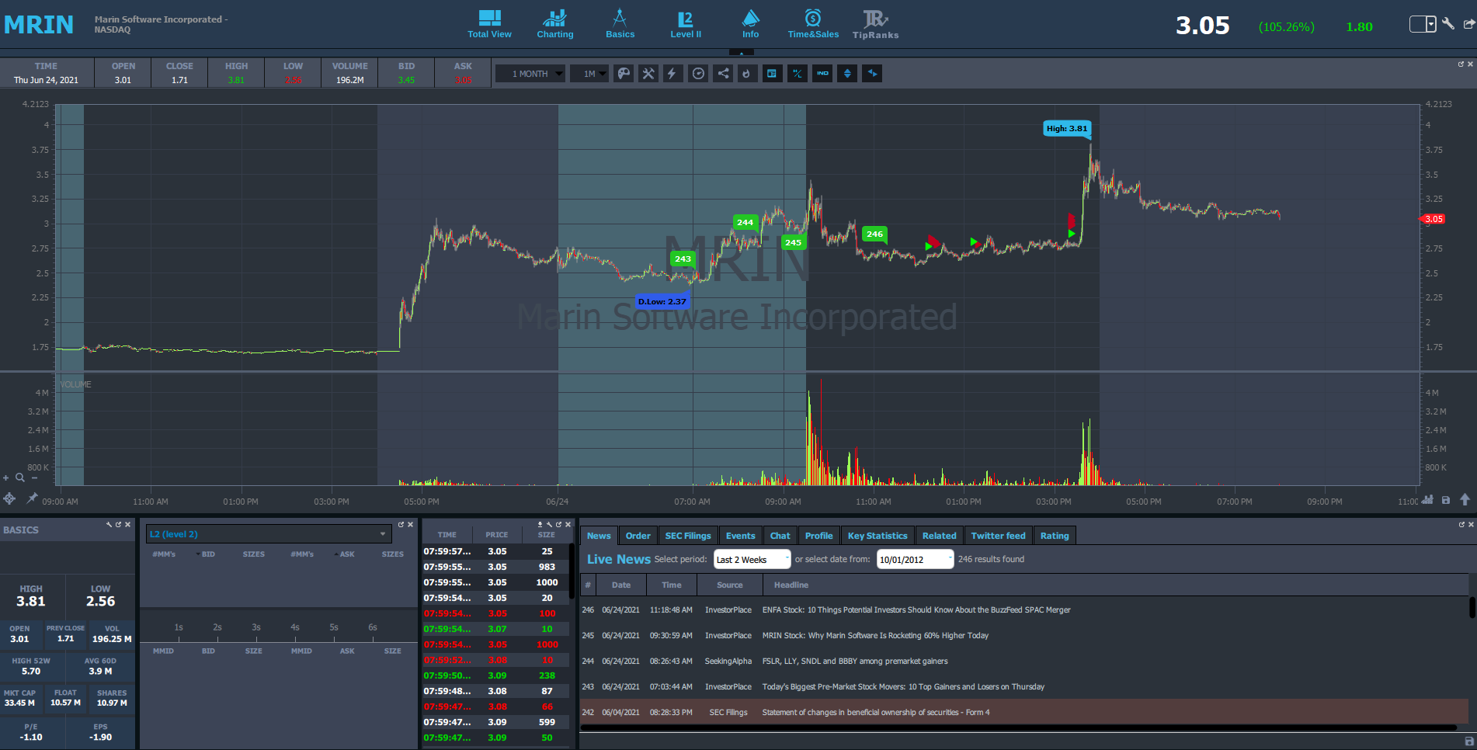
Task: Open Today's Biggest Pre-Market Stock Movers headline
Action: 903,687
